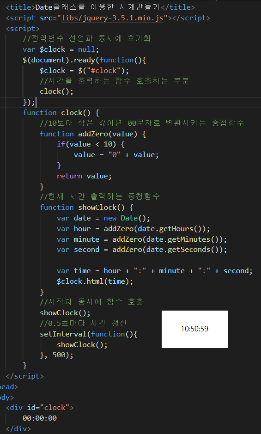
Task: Click the comment '//0.5초마다 시간 갱신'
Action: pos(83,323)
